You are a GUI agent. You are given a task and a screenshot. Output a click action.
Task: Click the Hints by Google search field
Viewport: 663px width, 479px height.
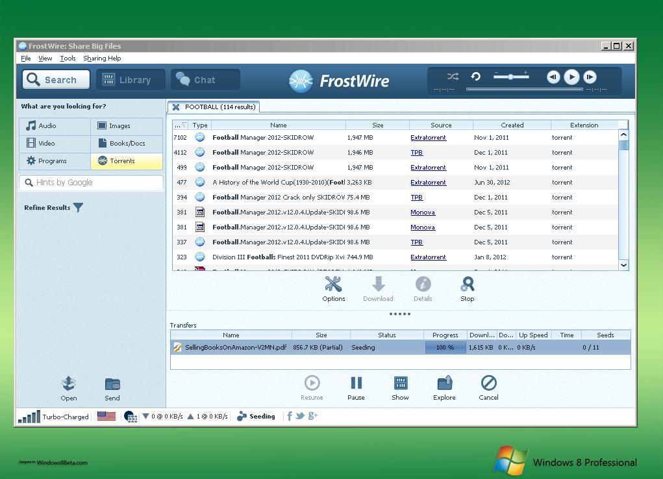click(92, 183)
